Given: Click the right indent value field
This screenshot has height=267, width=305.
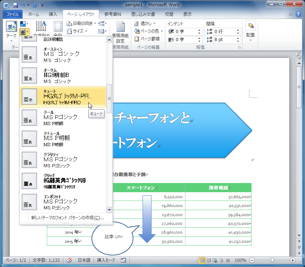Looking at the screenshot, I should [186, 40].
